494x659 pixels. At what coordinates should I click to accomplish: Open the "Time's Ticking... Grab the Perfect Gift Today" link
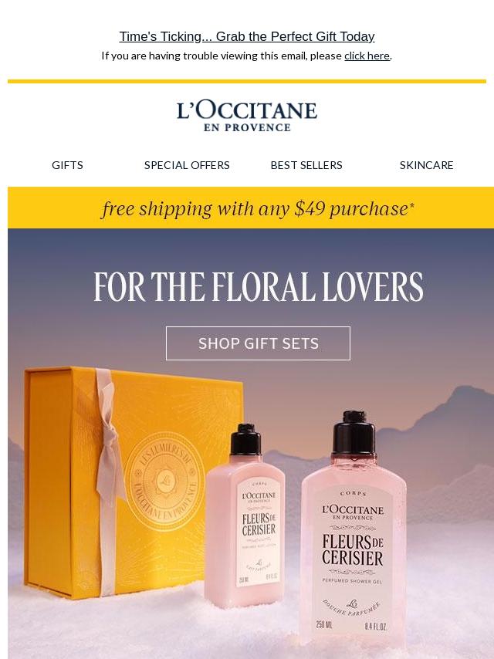pyautogui.click(x=247, y=36)
